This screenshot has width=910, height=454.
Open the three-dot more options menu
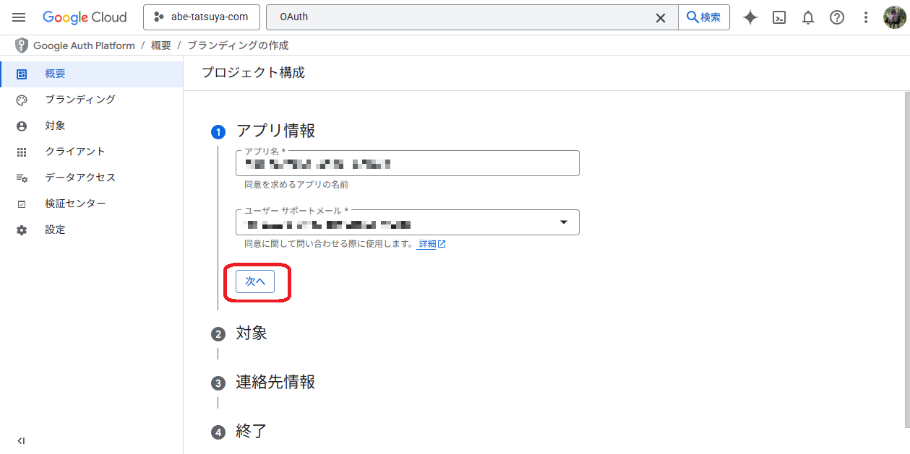pos(866,17)
